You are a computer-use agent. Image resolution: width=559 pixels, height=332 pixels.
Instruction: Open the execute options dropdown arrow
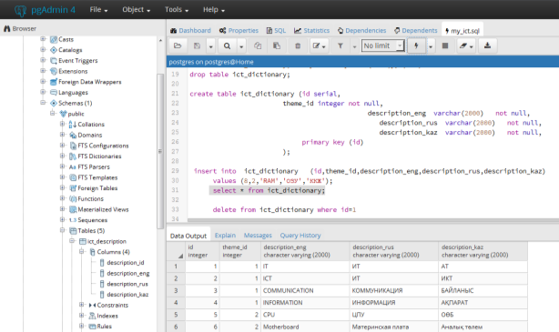pos(431,46)
